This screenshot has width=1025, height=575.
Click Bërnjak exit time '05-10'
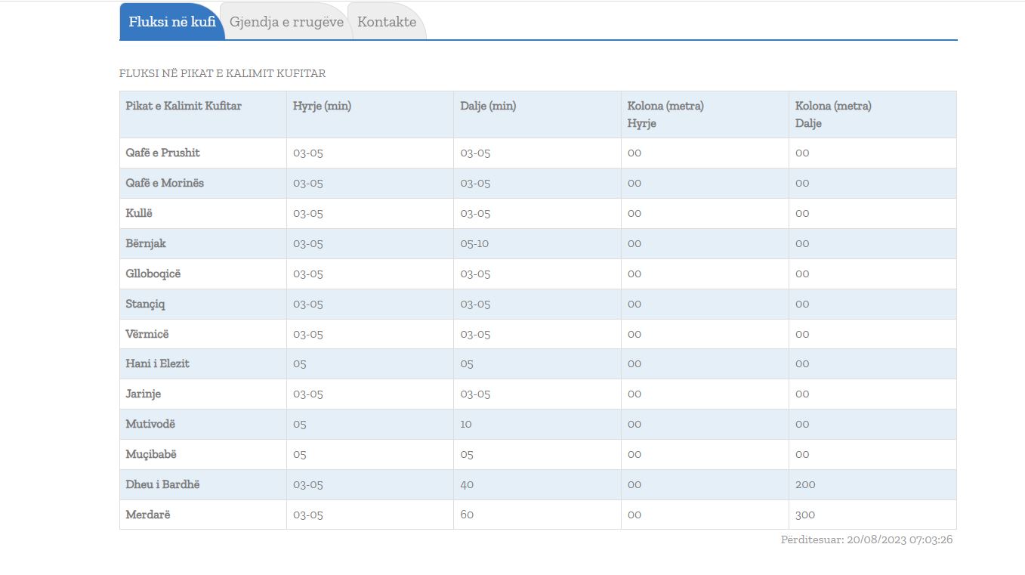pyautogui.click(x=474, y=243)
